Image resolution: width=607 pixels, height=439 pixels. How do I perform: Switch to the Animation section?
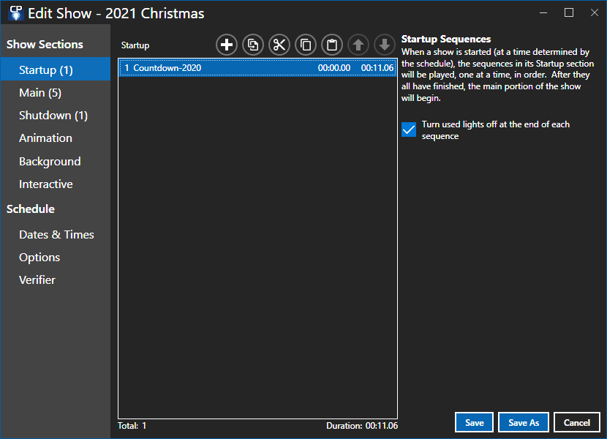[56, 138]
